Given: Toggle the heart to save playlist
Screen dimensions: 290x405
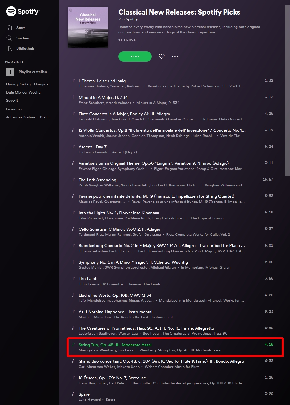Looking at the screenshot, I should (x=162, y=57).
